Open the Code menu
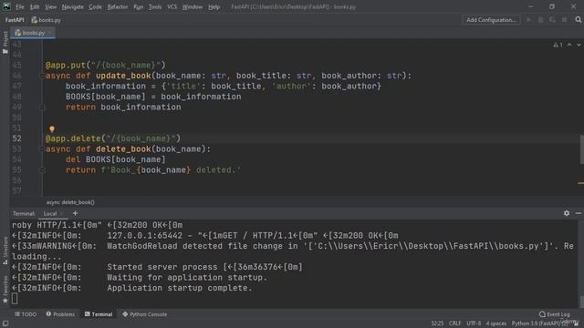 coord(95,6)
